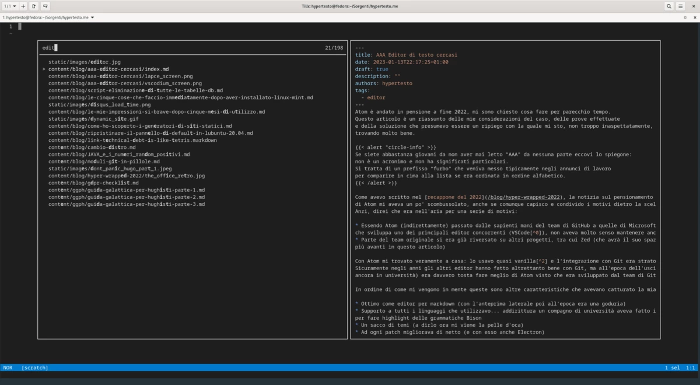Image resolution: width=700 pixels, height=385 pixels.
Task: Select the_office_retro.jpg picker result
Action: pyautogui.click(x=127, y=176)
